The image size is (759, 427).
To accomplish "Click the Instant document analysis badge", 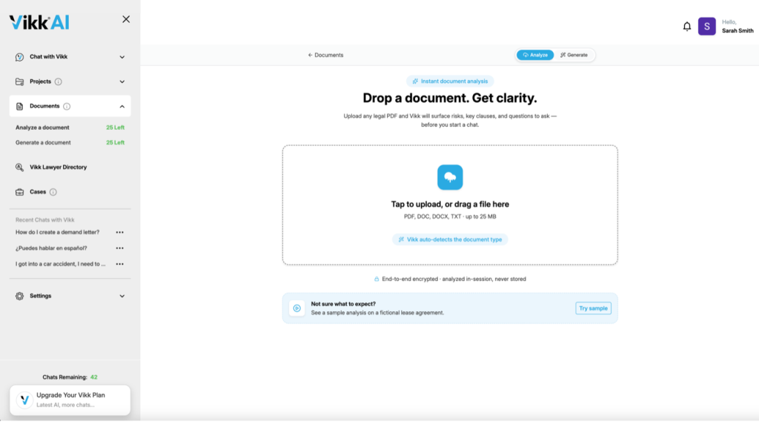I will point(450,82).
